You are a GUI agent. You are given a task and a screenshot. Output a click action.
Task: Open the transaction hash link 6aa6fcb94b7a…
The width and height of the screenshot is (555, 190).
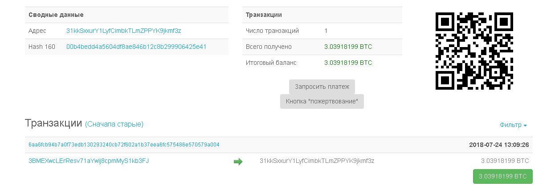(x=124, y=145)
